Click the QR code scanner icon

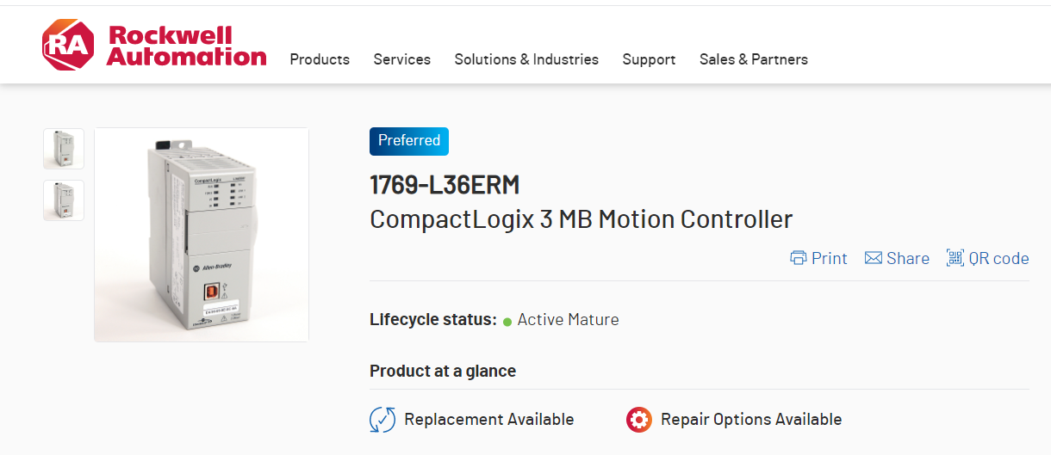point(955,258)
